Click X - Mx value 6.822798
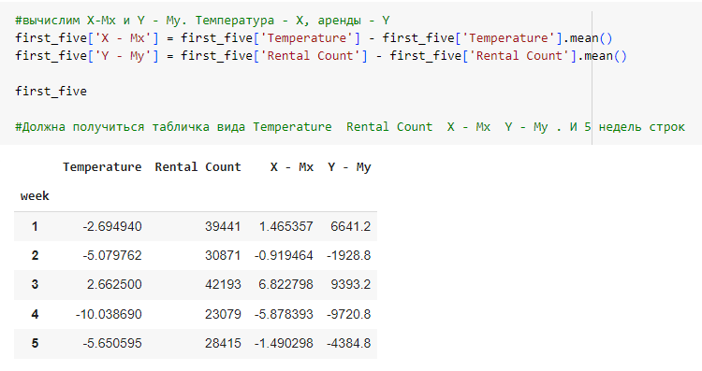This screenshot has height=371, width=702. [x=286, y=284]
